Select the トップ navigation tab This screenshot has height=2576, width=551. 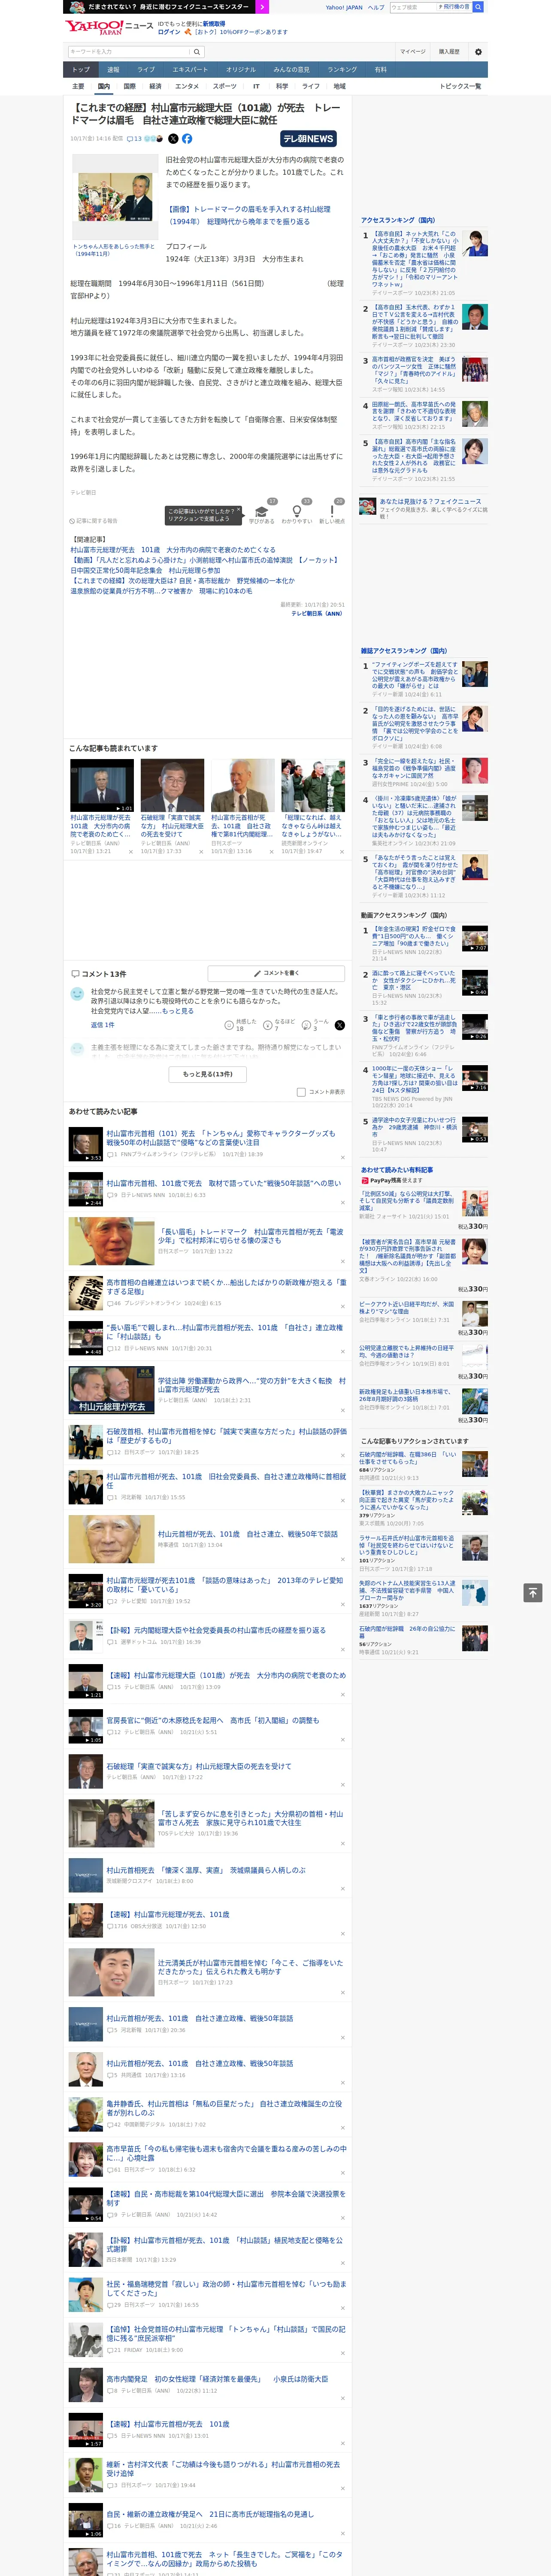pyautogui.click(x=81, y=70)
